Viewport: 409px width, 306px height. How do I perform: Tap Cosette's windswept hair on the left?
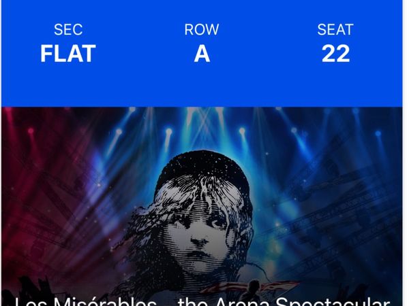[147, 224]
